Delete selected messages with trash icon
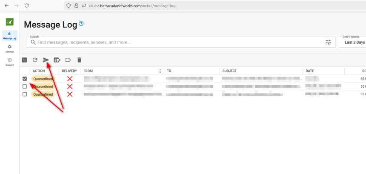Image resolution: width=366 pixels, height=174 pixels. (x=79, y=60)
